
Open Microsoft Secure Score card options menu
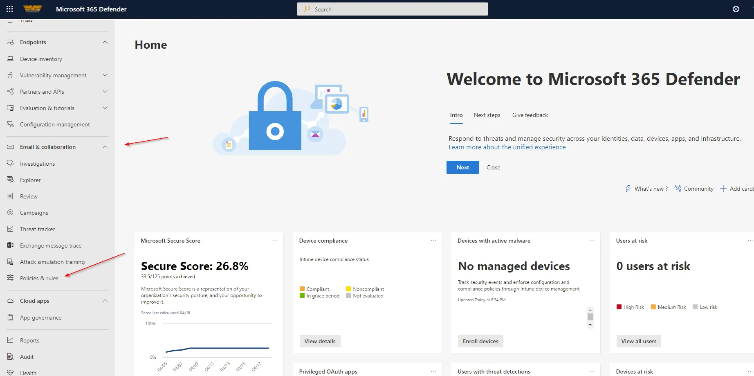click(x=275, y=241)
